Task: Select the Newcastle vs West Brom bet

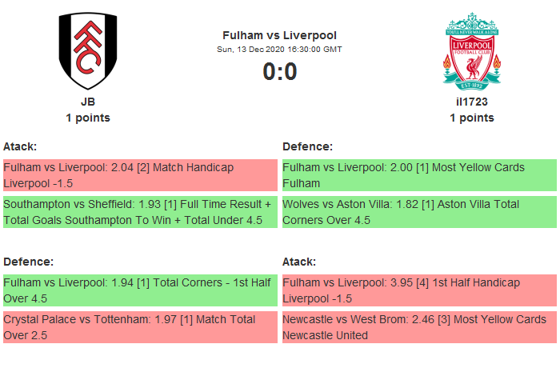Action: (x=419, y=327)
